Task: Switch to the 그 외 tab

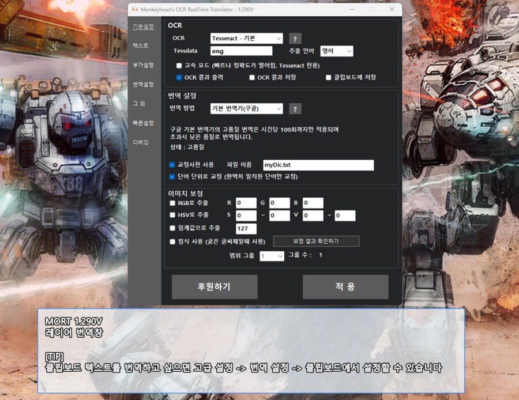Action: point(139,104)
